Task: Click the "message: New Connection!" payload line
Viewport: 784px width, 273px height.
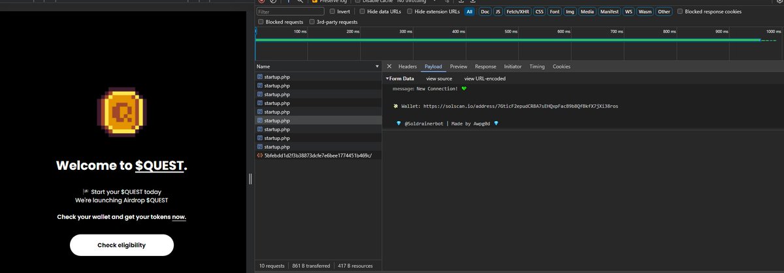Action: pos(430,88)
